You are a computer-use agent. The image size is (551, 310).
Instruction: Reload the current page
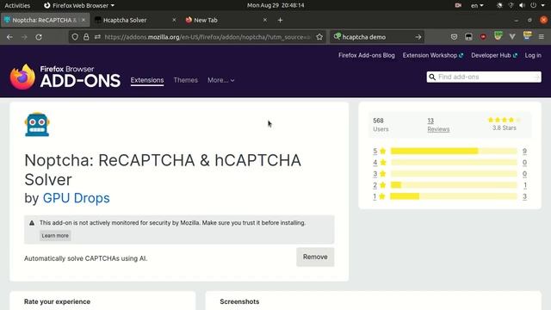39,37
